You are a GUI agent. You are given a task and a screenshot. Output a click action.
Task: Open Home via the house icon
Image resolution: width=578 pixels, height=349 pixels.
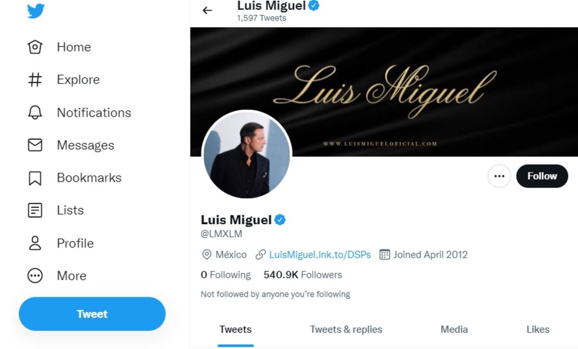coord(35,47)
